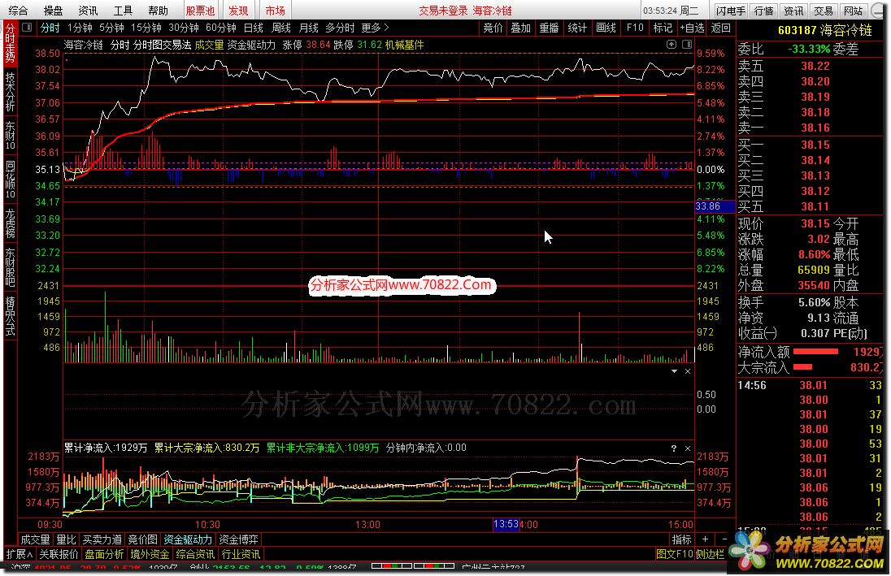Open the 图文F10 button

pos(675,554)
